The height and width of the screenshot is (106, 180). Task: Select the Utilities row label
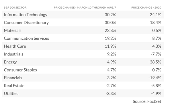[x=11, y=94]
